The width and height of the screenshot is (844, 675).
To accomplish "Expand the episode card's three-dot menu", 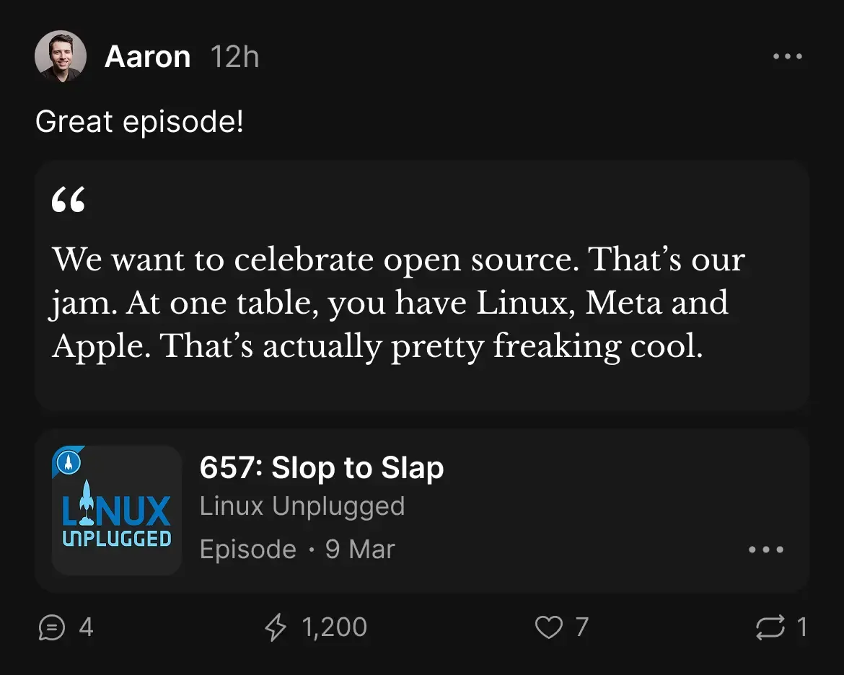I will pyautogui.click(x=766, y=550).
